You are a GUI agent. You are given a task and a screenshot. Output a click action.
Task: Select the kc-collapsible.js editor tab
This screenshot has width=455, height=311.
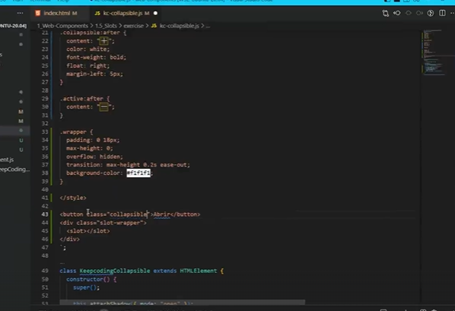tap(126, 14)
